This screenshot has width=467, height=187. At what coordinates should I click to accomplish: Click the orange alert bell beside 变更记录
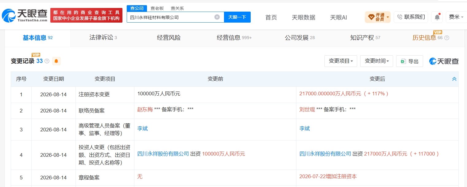coord(56,61)
